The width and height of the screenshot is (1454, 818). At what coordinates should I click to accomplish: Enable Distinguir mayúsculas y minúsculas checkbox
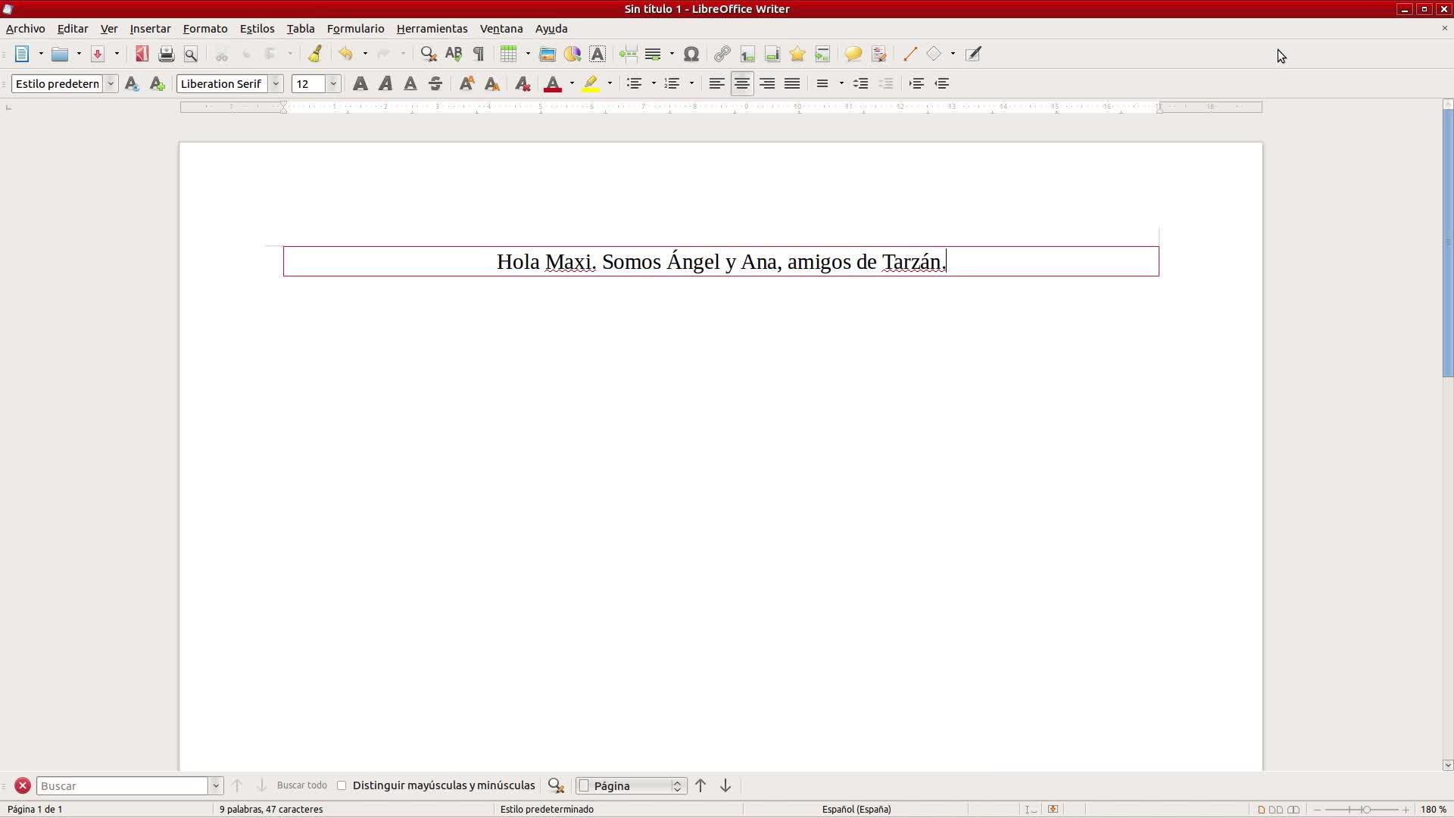tap(342, 785)
